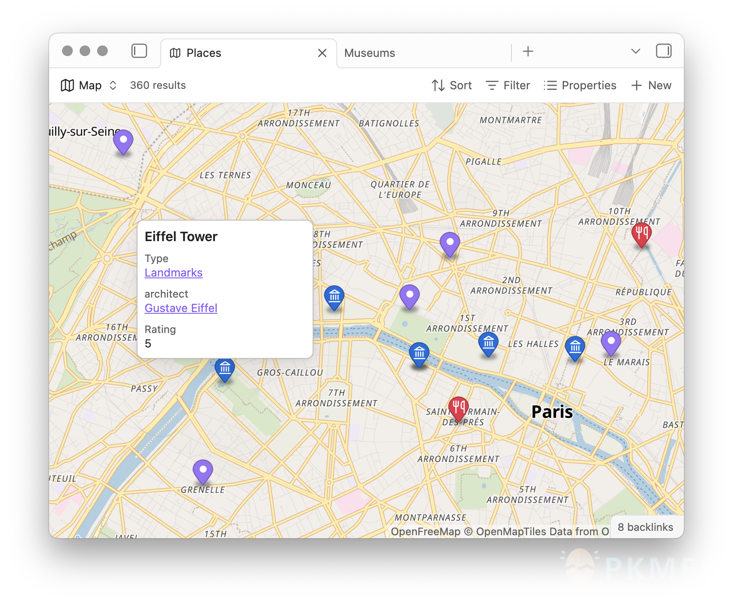The image size is (733, 603).
Task: Click the 360 results count
Action: [158, 85]
